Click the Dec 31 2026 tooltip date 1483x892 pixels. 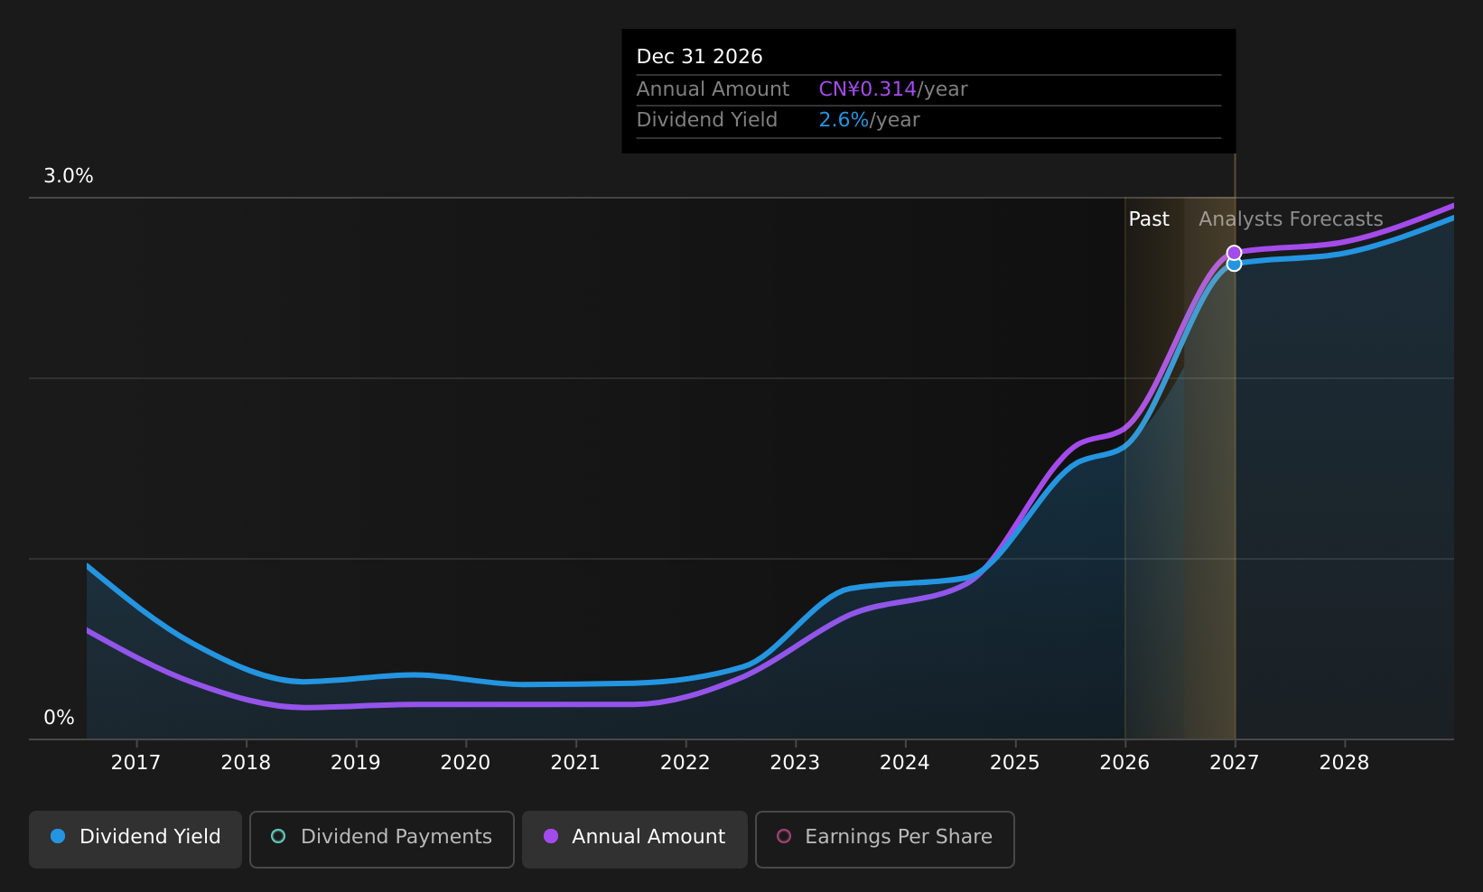pyautogui.click(x=700, y=57)
